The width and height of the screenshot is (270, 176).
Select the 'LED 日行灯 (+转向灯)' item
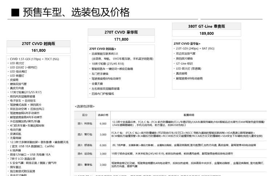click(x=24, y=67)
